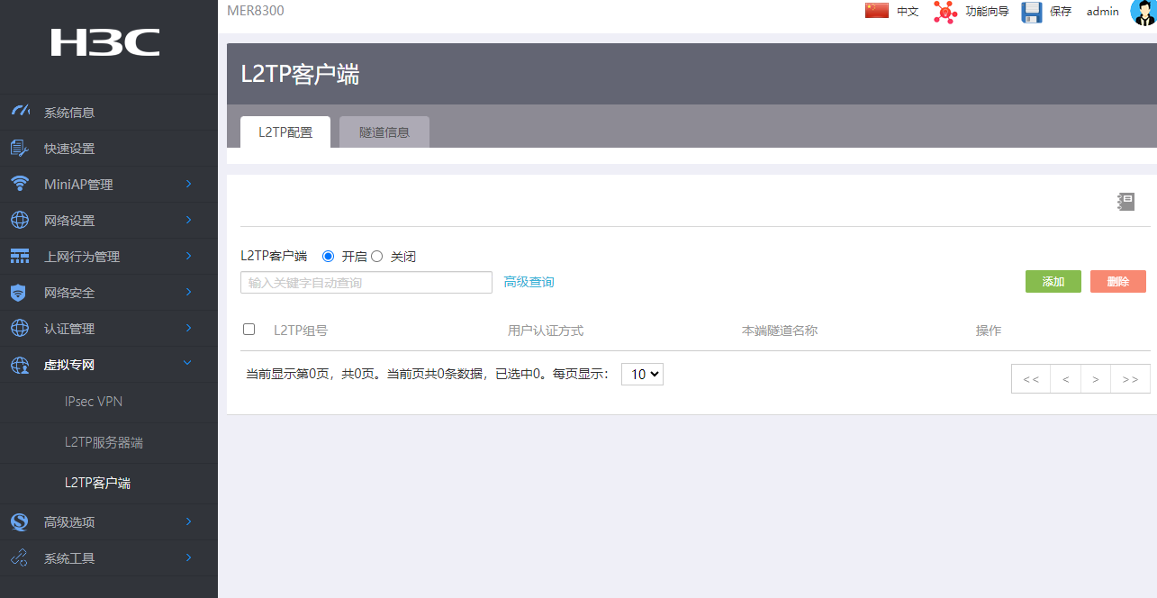
Task: Click the 保存 label
Action: 1061,12
